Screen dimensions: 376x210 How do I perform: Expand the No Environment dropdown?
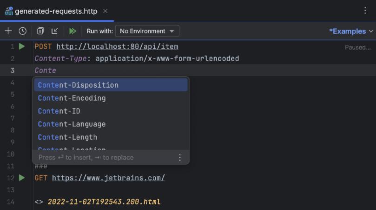pos(147,31)
